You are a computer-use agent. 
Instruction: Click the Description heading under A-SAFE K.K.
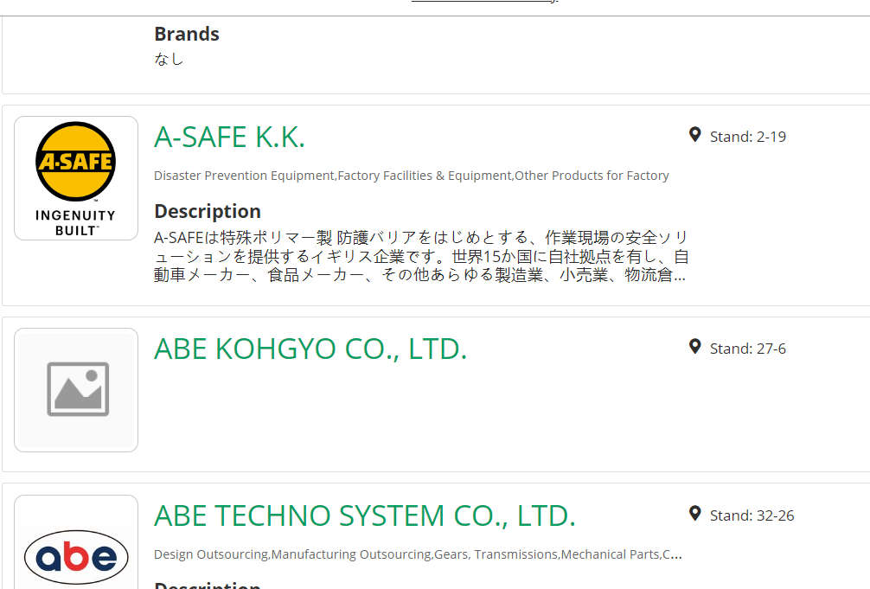[208, 212]
